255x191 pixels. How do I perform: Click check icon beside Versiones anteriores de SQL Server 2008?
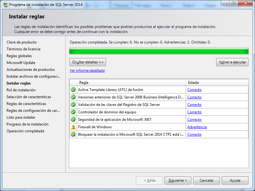pos(73,97)
